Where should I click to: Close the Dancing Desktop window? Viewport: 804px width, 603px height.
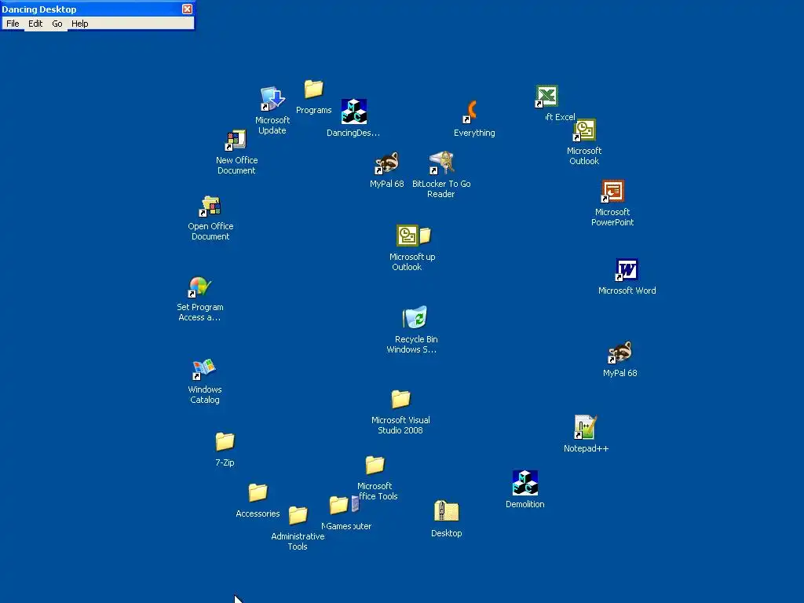click(x=187, y=9)
